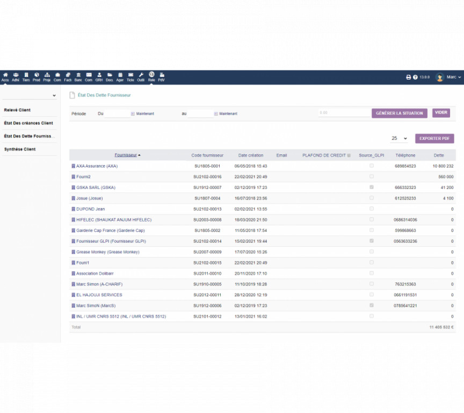Select Synthèse Client in sidebar menu
The height and width of the screenshot is (413, 464).
(20, 149)
